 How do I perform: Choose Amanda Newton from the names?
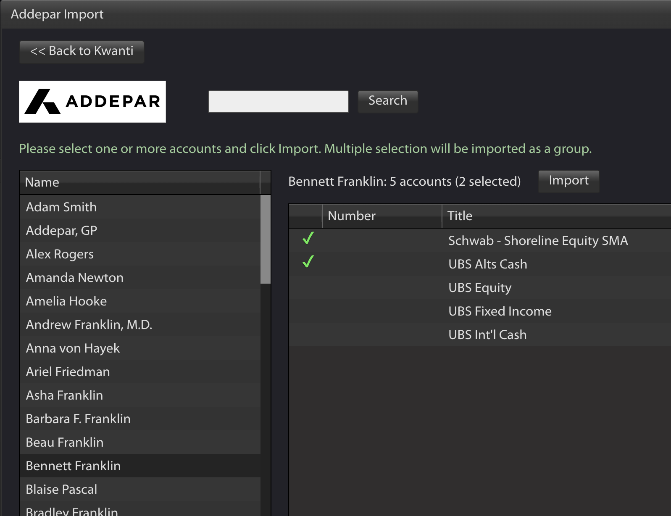coord(140,277)
